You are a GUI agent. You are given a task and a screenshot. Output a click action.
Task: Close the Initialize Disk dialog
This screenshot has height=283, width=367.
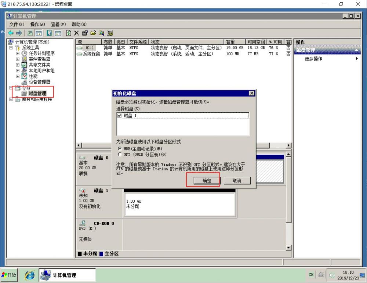pos(252,93)
